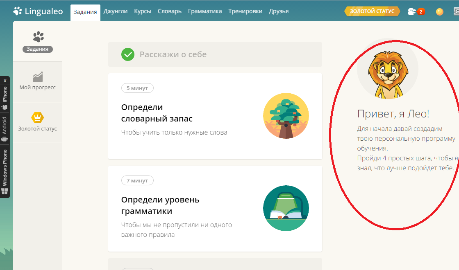The height and width of the screenshot is (270, 459).
Task: Click the Lingualeo paw logo
Action: point(18,11)
